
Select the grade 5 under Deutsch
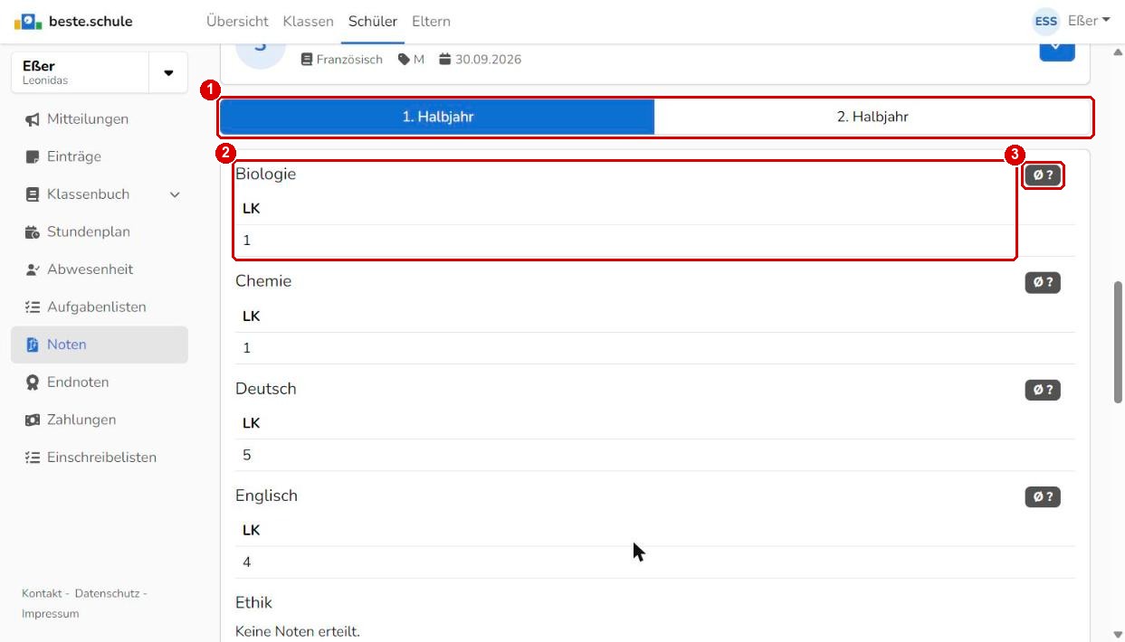(x=247, y=455)
